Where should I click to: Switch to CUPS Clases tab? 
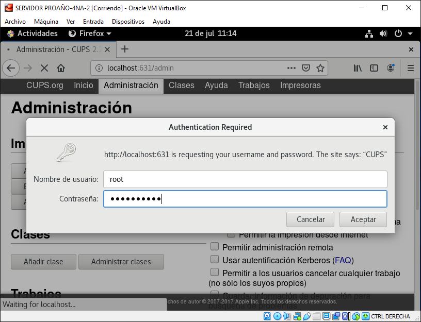[x=182, y=86]
